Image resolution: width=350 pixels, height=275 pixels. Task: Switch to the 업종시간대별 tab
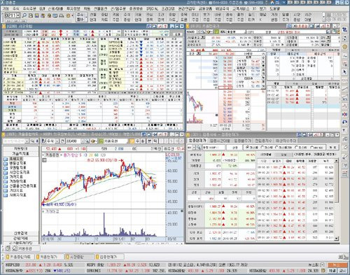point(219,141)
